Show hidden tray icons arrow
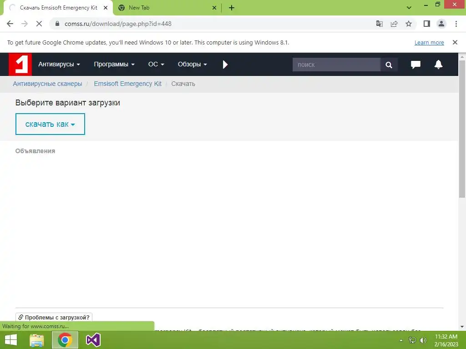Screen dimensions: 466x349 point(401,340)
